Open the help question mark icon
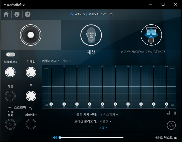 [28, 14]
